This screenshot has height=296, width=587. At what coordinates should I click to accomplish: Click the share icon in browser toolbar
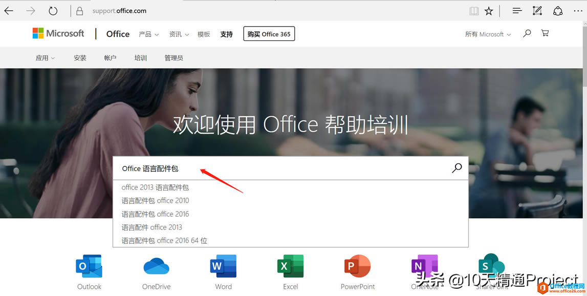pos(558,11)
